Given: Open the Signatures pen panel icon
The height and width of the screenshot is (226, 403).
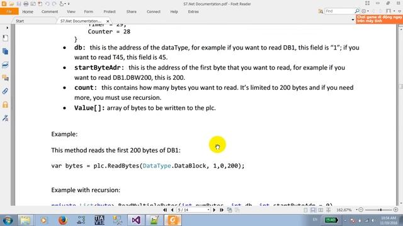Looking at the screenshot, I should click(x=5, y=118).
